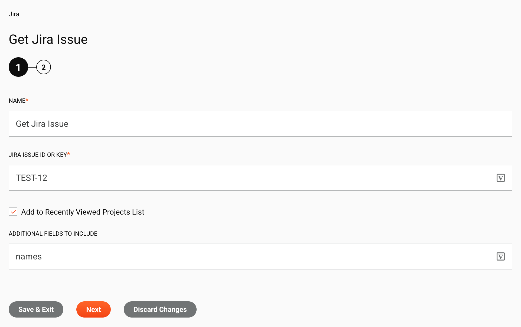This screenshot has height=327, width=521.
Task: Open the variable picker for Additional Fields
Action: [x=500, y=256]
